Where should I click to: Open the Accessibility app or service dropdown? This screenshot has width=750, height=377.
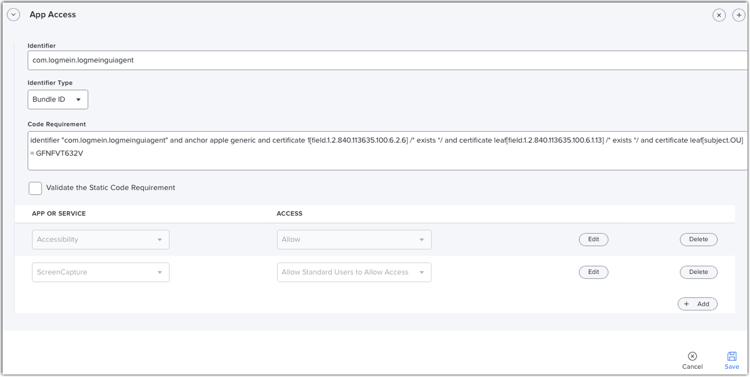[101, 239]
